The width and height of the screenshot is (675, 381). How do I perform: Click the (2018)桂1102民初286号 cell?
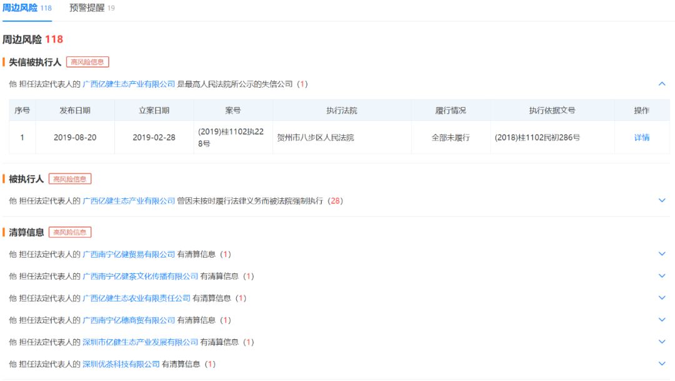click(x=552, y=138)
